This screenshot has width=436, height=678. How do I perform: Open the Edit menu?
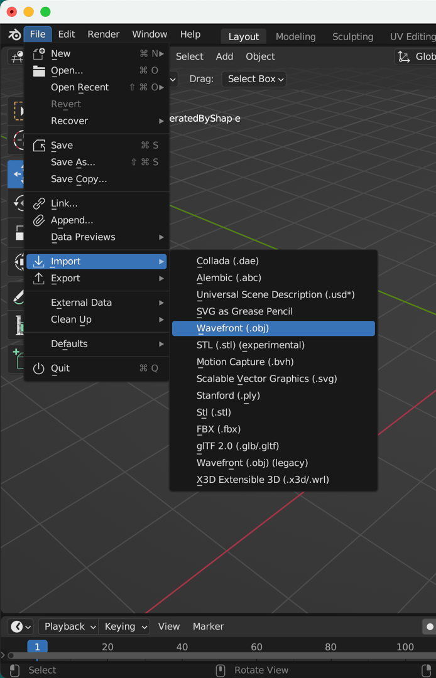click(67, 34)
